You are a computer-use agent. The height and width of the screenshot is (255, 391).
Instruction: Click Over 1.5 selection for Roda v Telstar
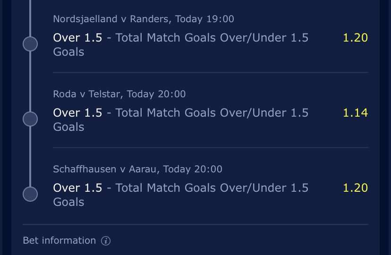click(77, 113)
